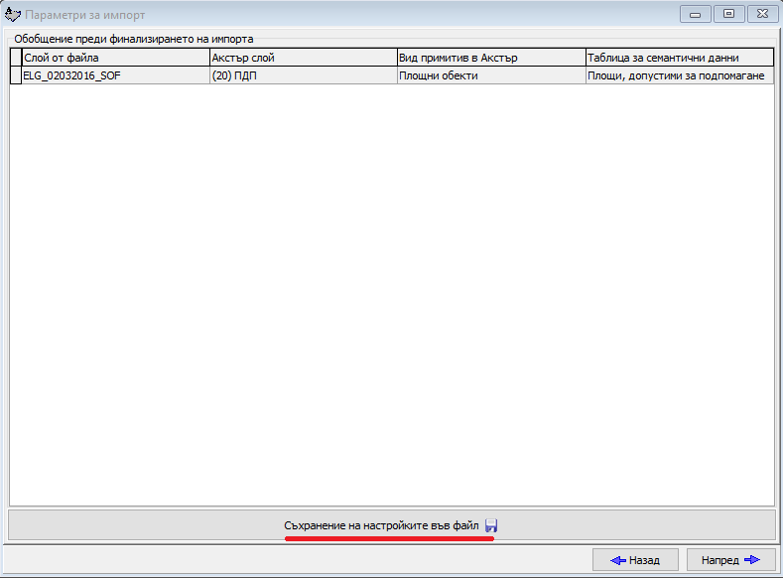Maximize the Параметри за импорт window

pyautogui.click(x=728, y=14)
